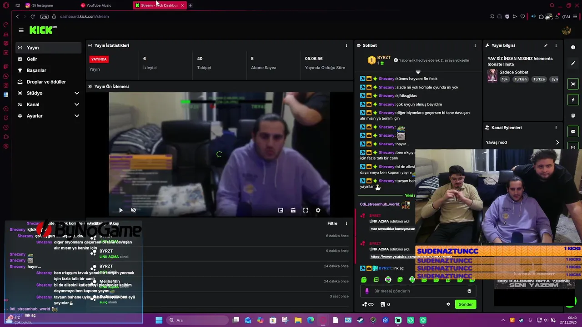The width and height of the screenshot is (582, 327).
Task: Click the document icon in right sidebar
Action: point(573,116)
